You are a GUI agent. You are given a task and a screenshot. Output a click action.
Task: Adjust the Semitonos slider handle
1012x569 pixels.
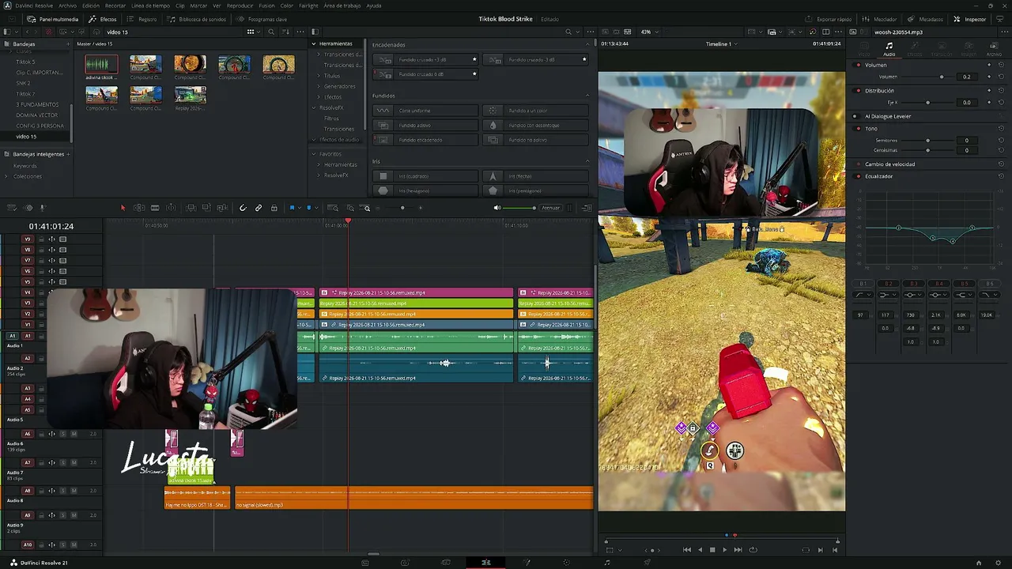[x=927, y=141]
